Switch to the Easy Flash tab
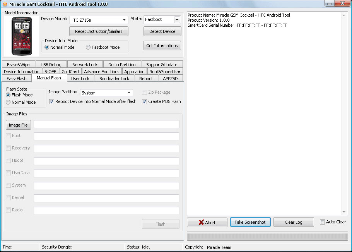 pyautogui.click(x=17, y=78)
